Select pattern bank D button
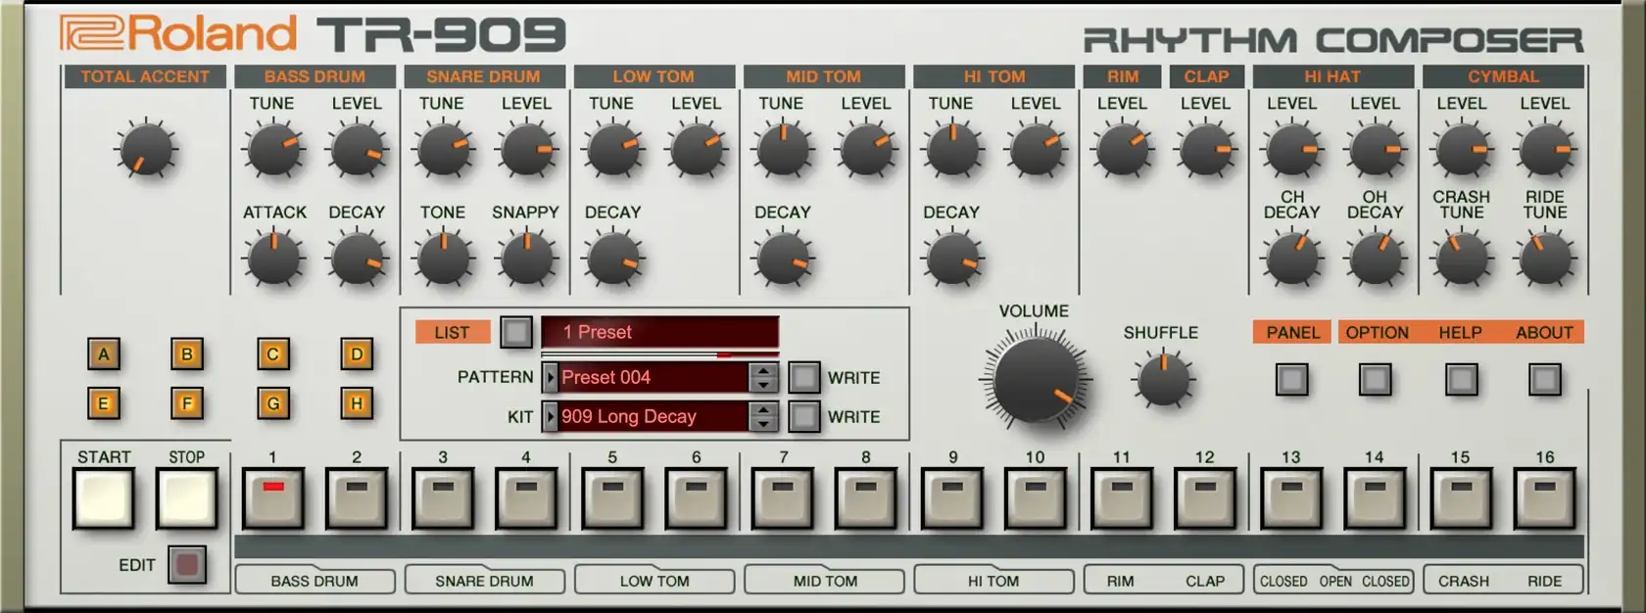 (357, 354)
